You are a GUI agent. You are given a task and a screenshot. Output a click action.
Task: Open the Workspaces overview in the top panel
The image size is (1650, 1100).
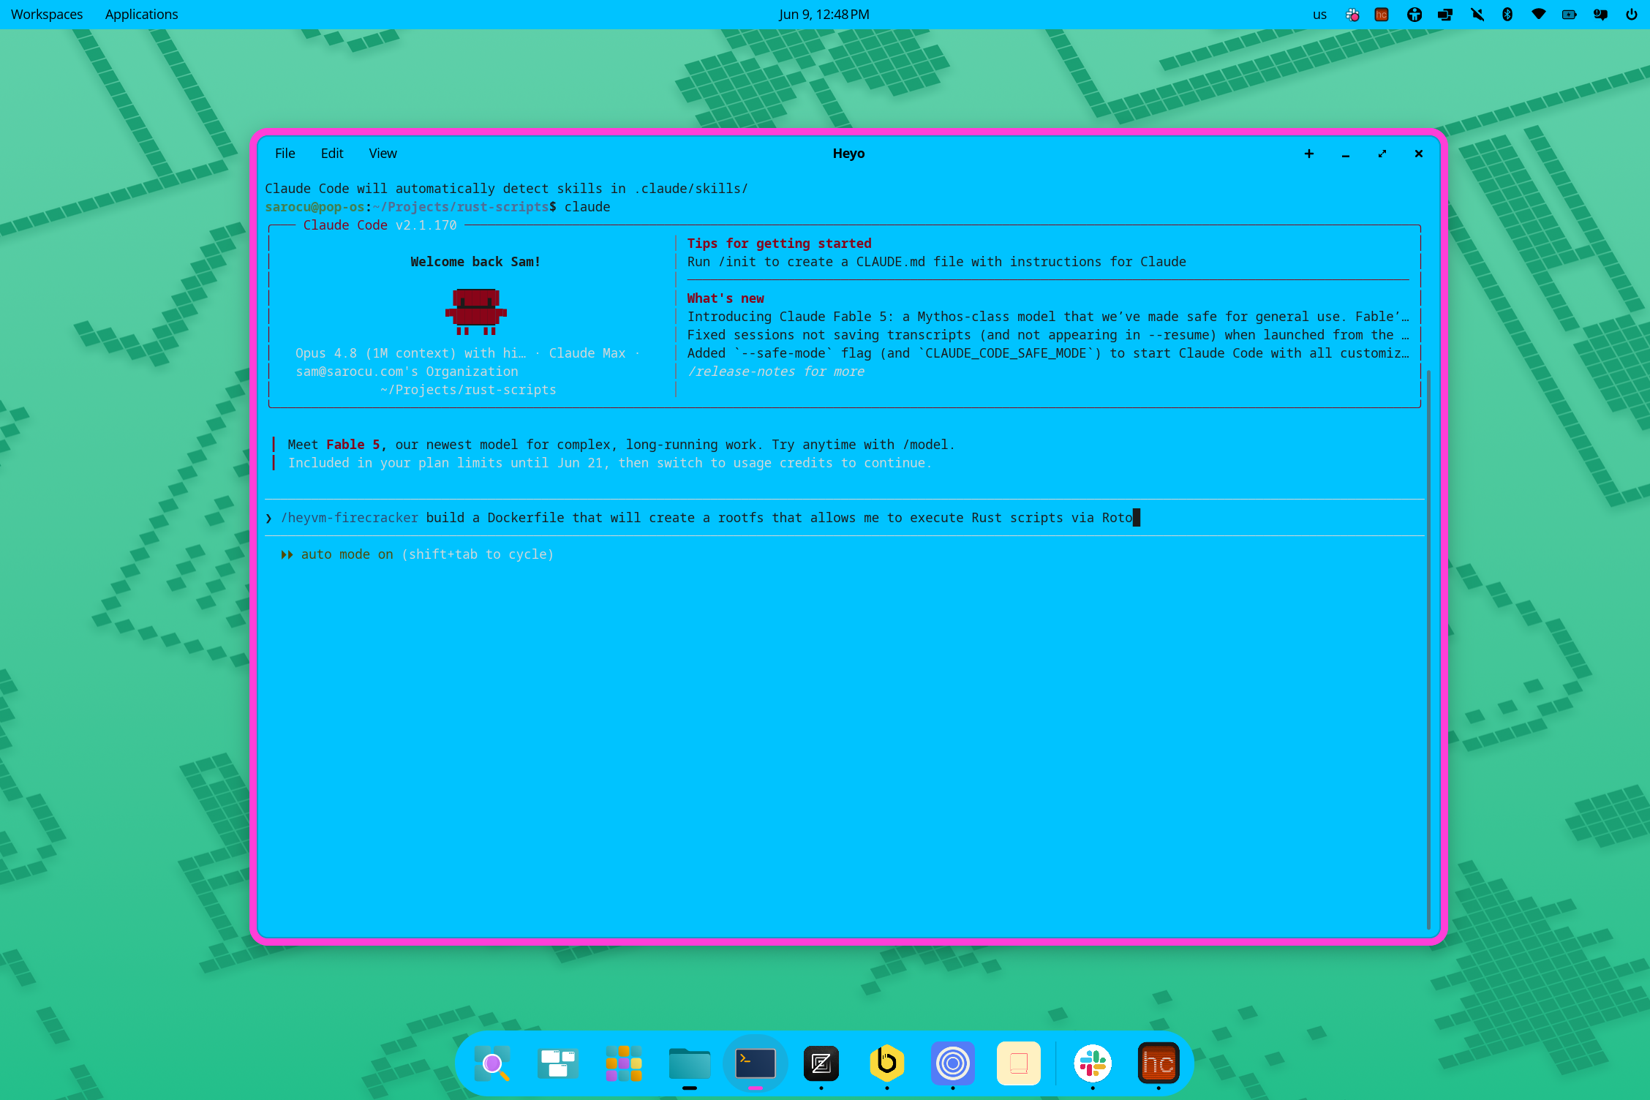47,15
